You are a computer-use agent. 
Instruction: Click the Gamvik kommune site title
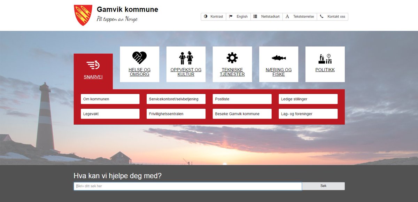127,9
